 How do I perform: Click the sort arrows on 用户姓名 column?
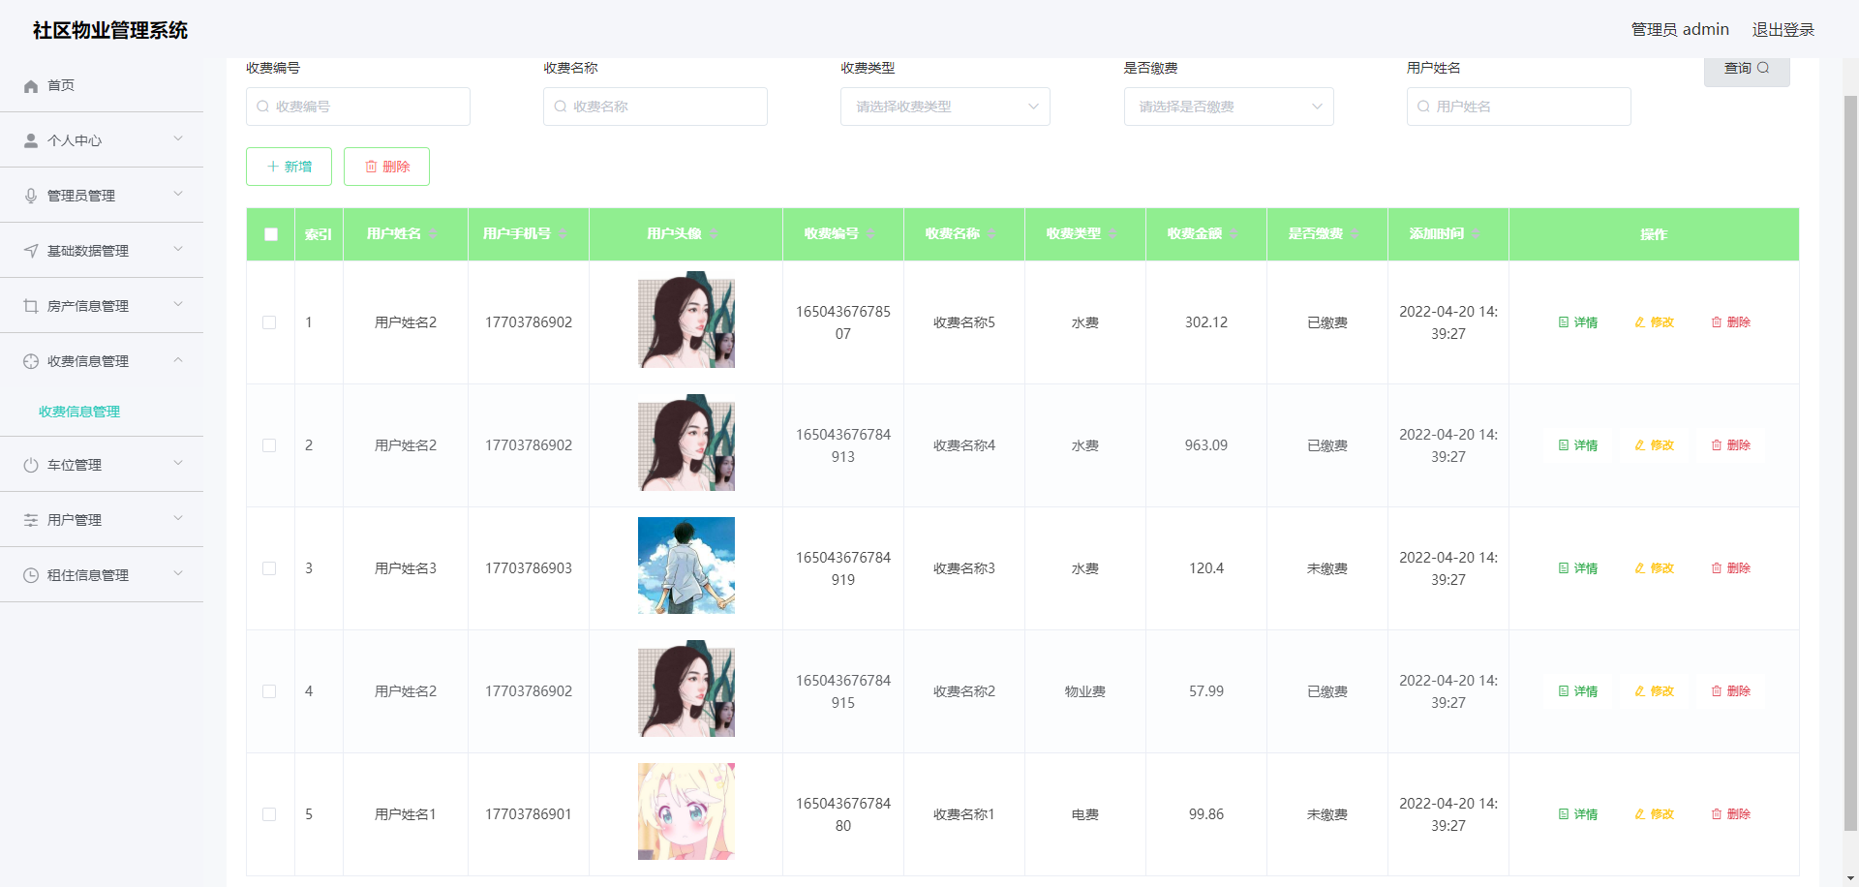433,233
